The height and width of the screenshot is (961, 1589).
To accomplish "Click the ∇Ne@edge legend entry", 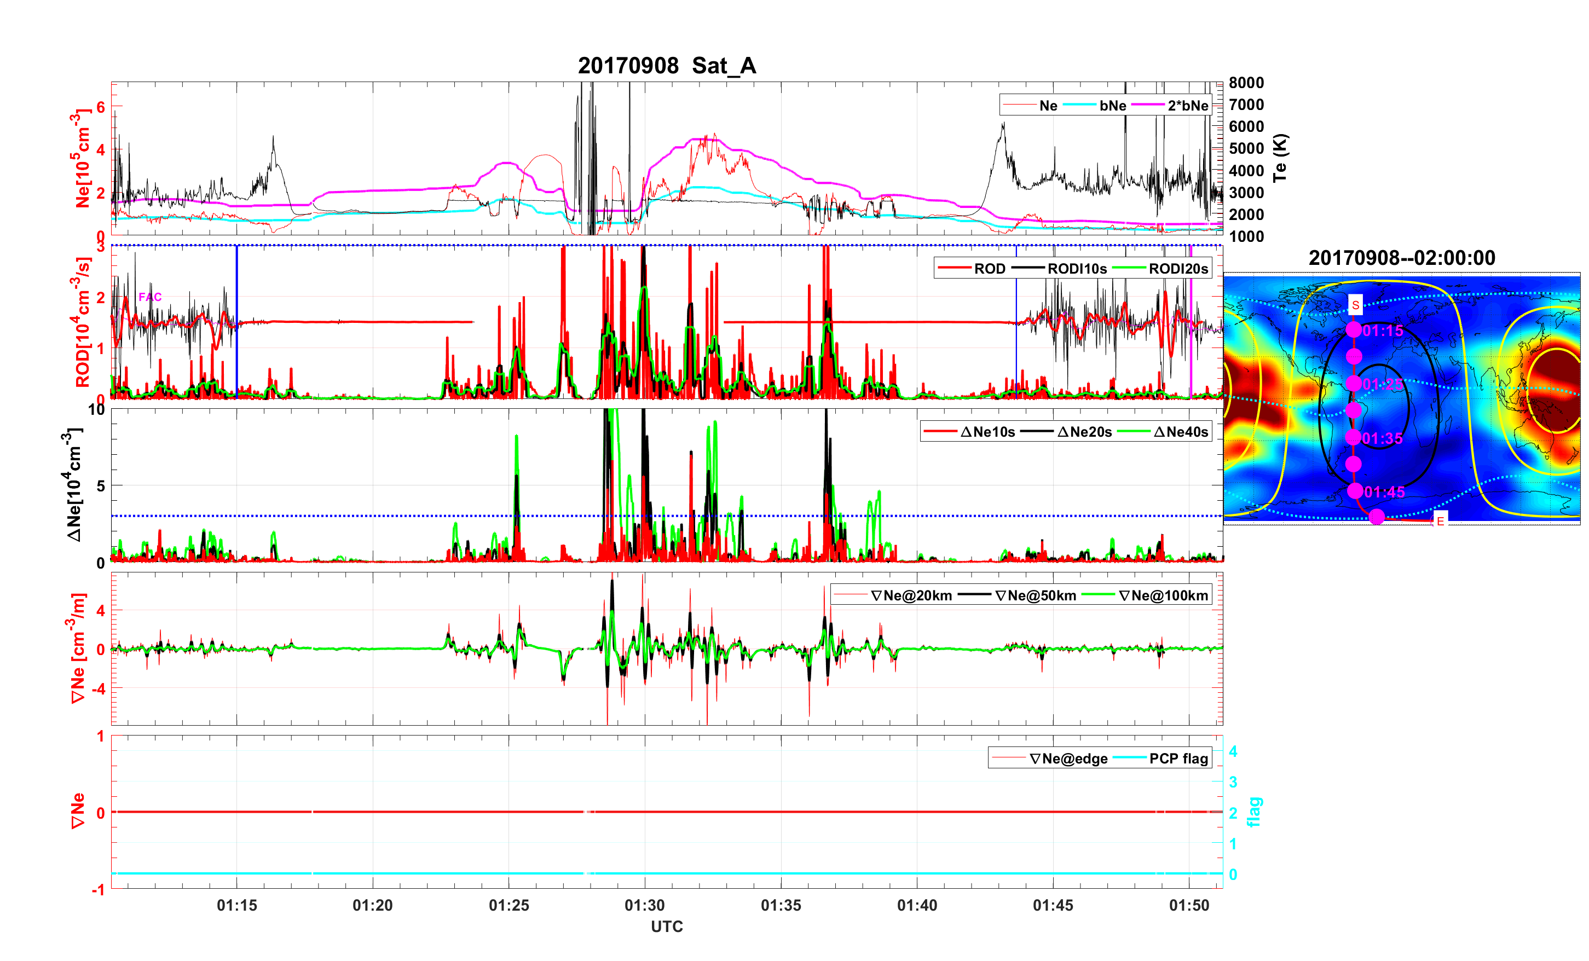I will [1068, 759].
